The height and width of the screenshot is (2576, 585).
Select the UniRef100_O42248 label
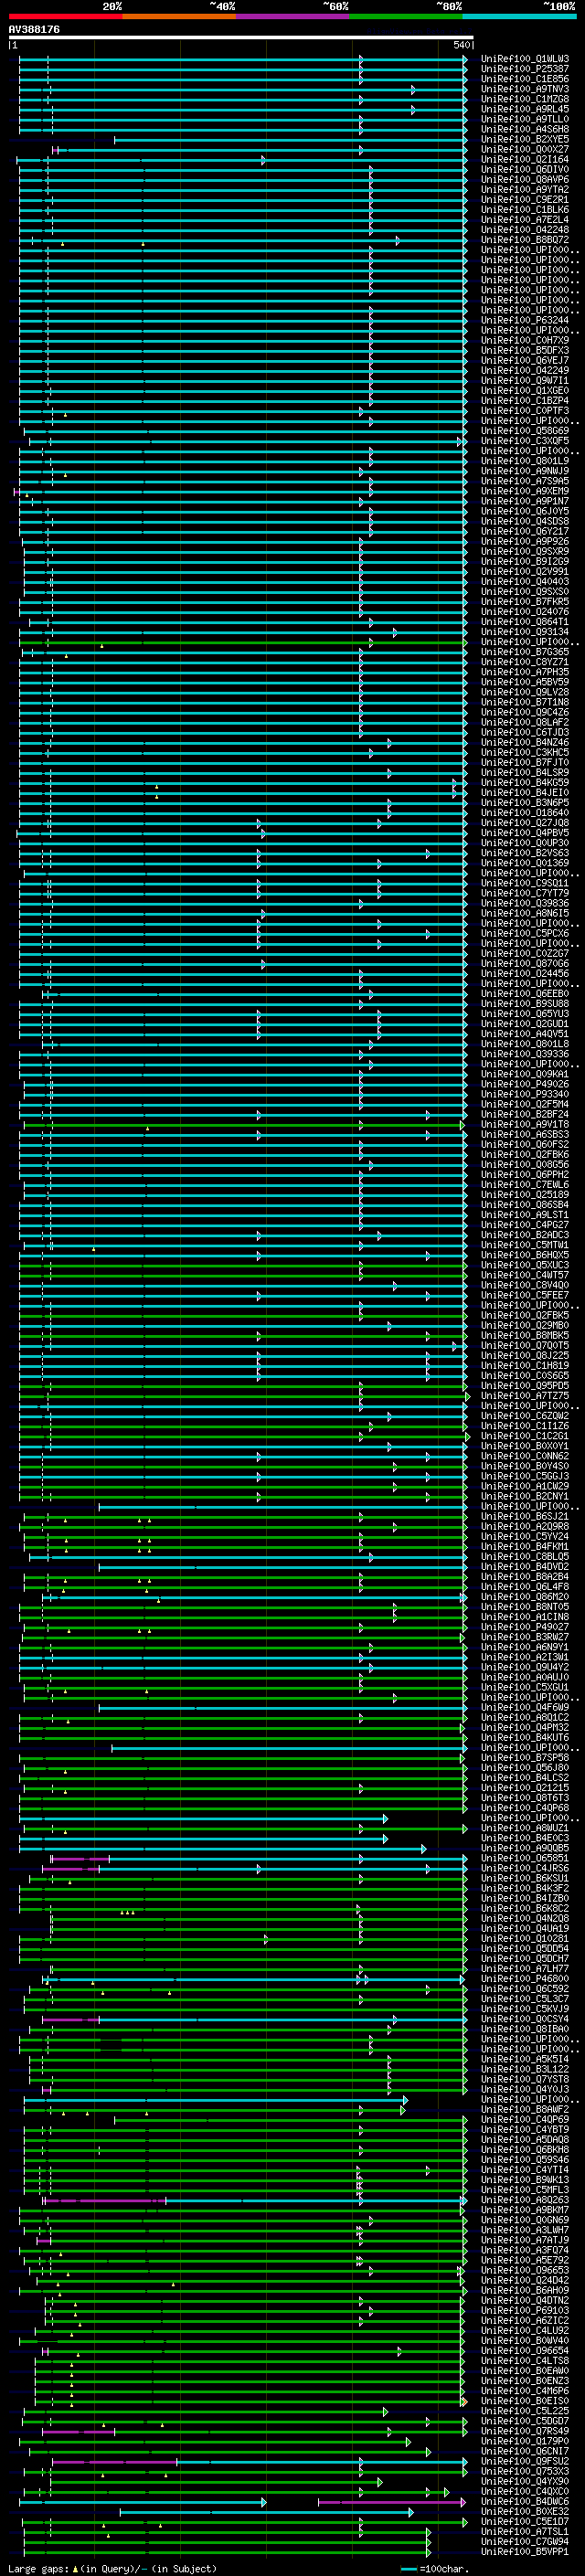(525, 229)
